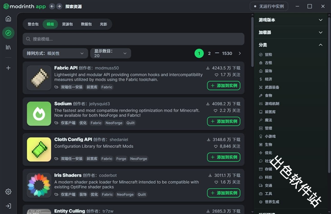Select the 优化 category filter in sidebar

tap(266, 153)
